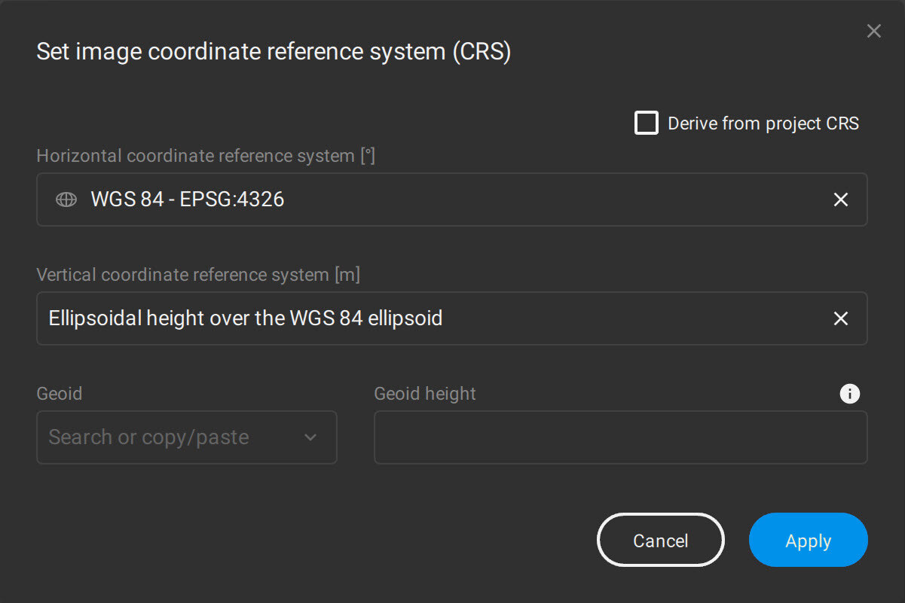Apply the coordinate reference system settings
This screenshot has width=905, height=603.
pos(808,540)
